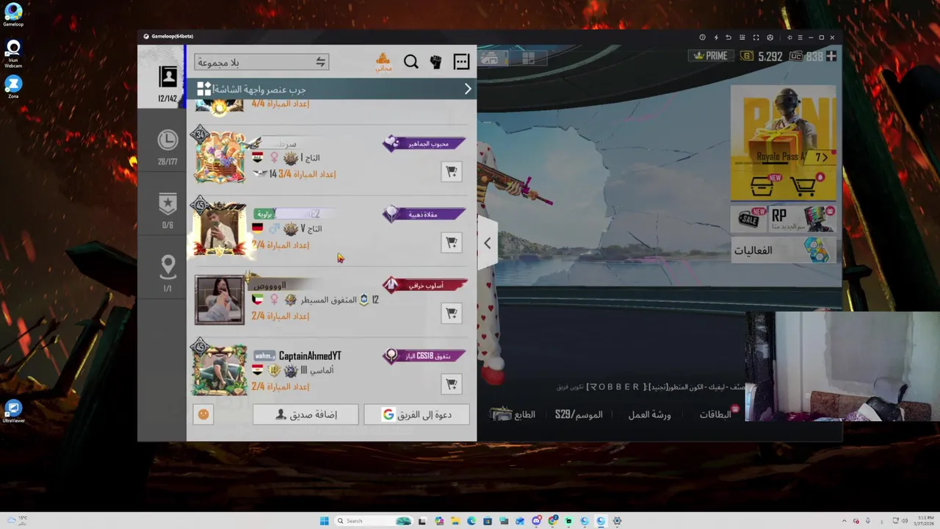The height and width of the screenshot is (529, 940).
Task: Click the محبوب الجماهير title badge
Action: coord(424,143)
